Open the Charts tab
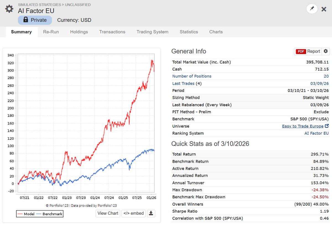 point(216,32)
